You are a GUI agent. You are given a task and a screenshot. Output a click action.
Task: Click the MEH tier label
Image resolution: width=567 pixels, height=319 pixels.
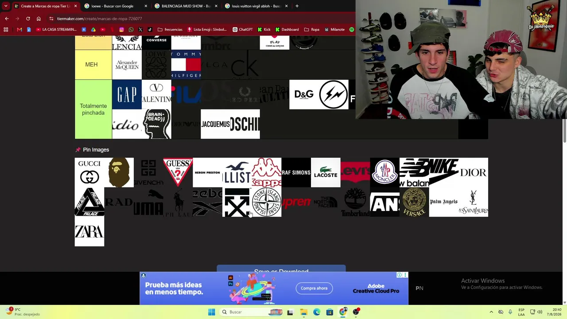click(x=93, y=65)
